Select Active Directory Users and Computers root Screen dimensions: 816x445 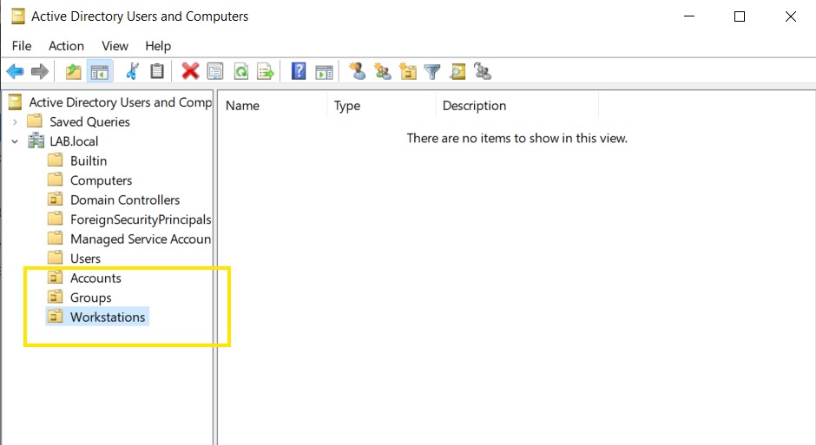[120, 102]
